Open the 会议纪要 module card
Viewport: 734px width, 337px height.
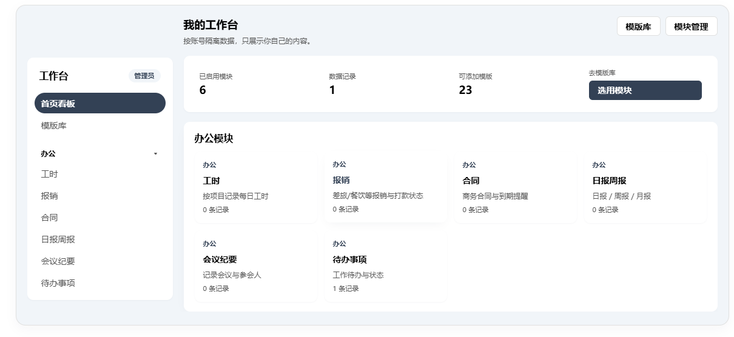coord(255,267)
